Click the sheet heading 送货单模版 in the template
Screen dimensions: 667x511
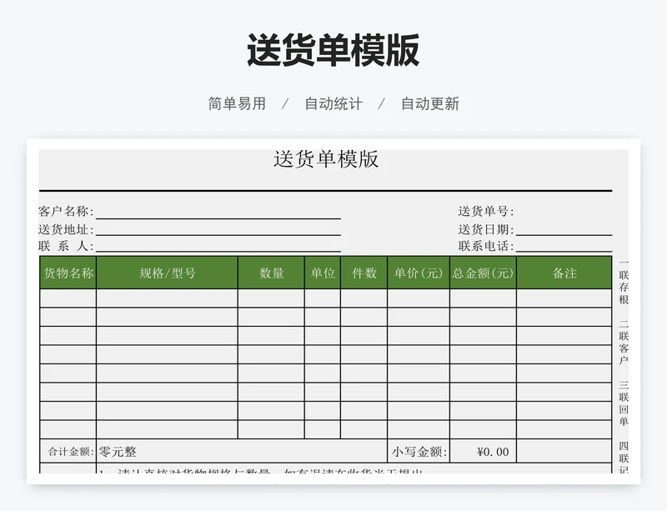[x=326, y=159]
